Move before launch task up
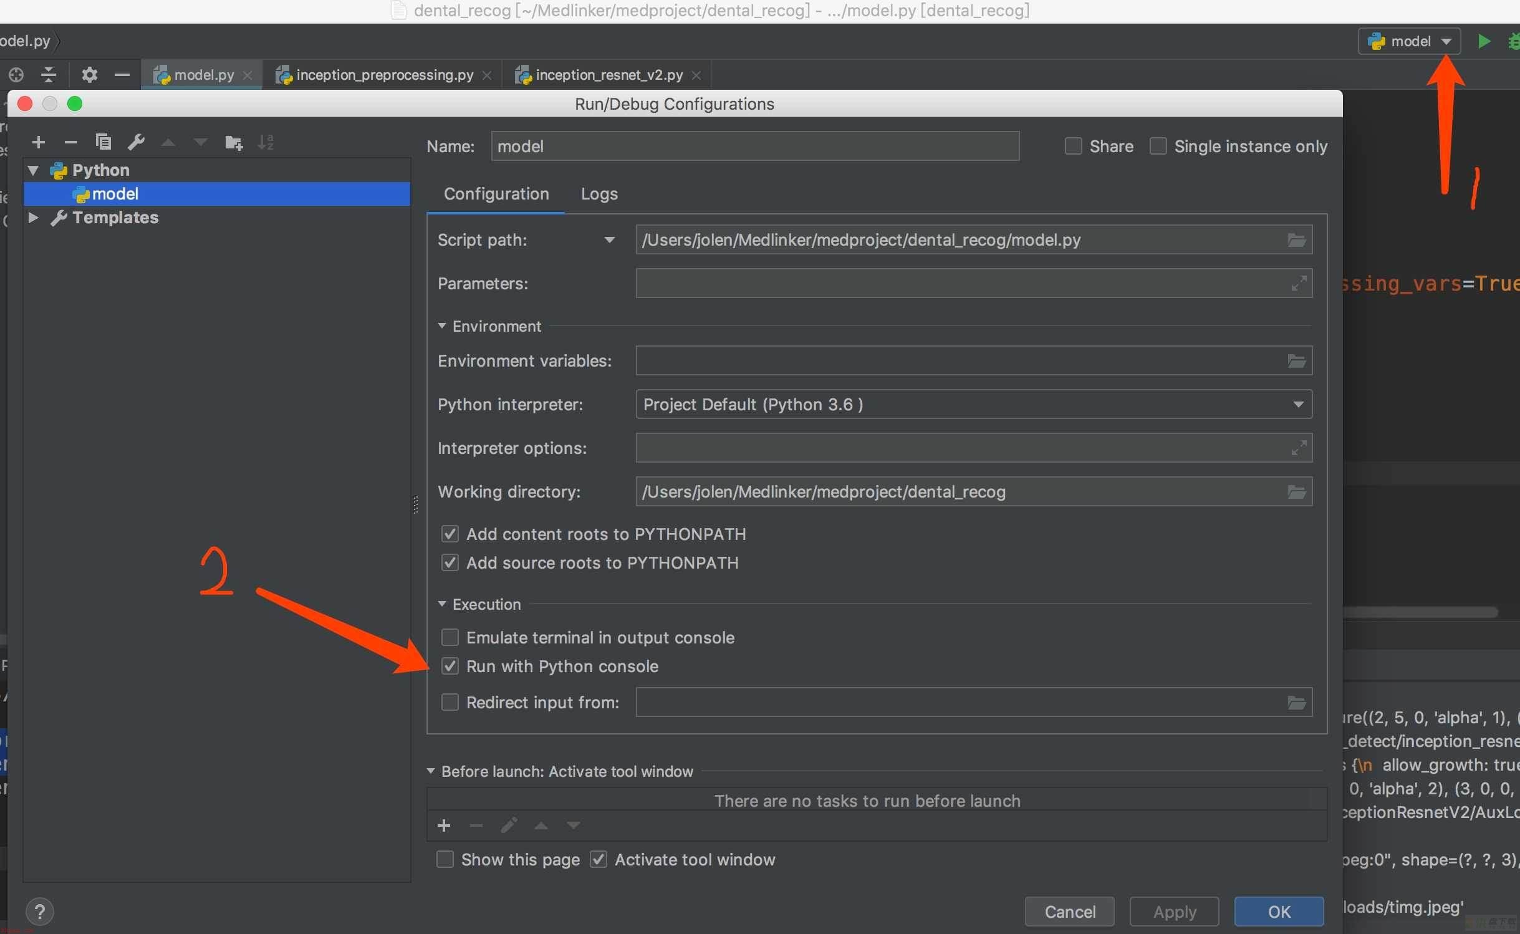This screenshot has height=934, width=1520. [541, 826]
